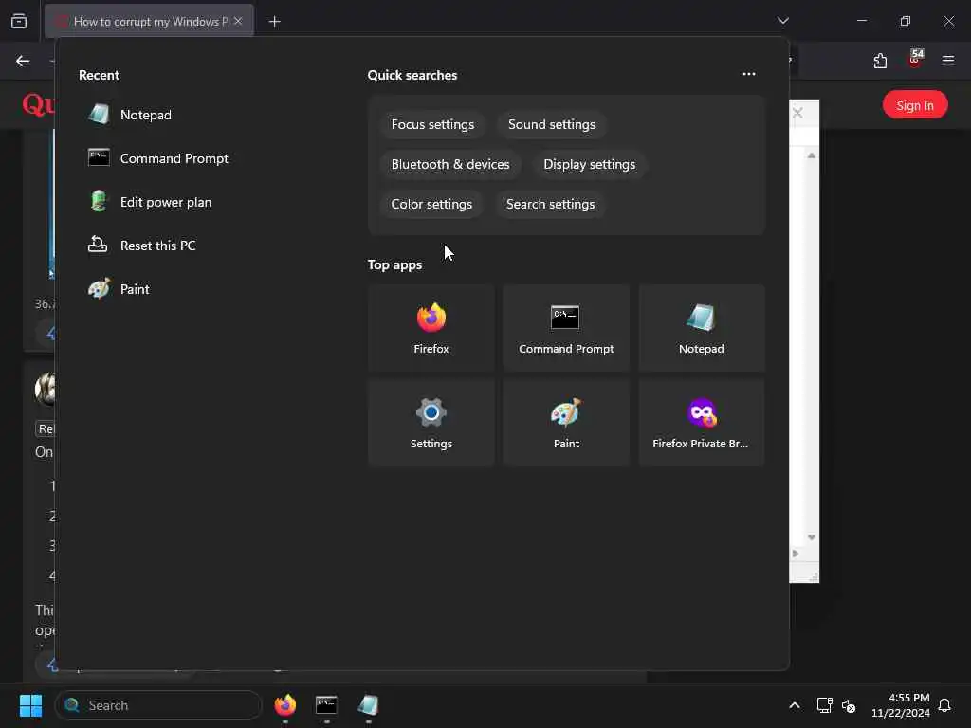Open Firefox Private Browsing tile
This screenshot has height=728, width=971.
point(701,423)
